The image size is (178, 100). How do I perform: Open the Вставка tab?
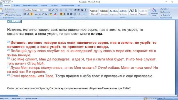click(17, 5)
